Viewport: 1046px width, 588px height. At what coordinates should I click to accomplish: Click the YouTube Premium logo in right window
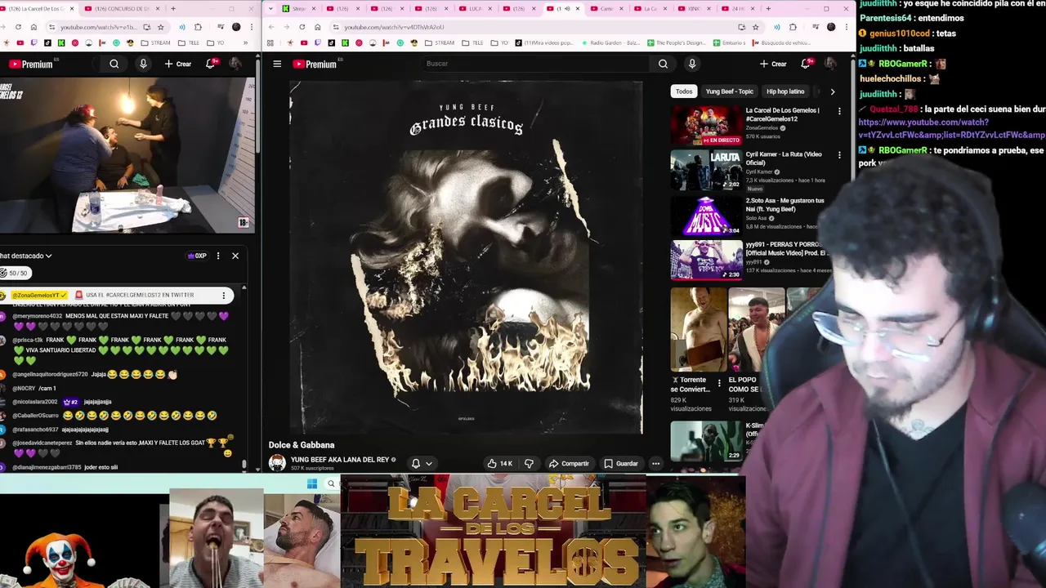pos(315,64)
